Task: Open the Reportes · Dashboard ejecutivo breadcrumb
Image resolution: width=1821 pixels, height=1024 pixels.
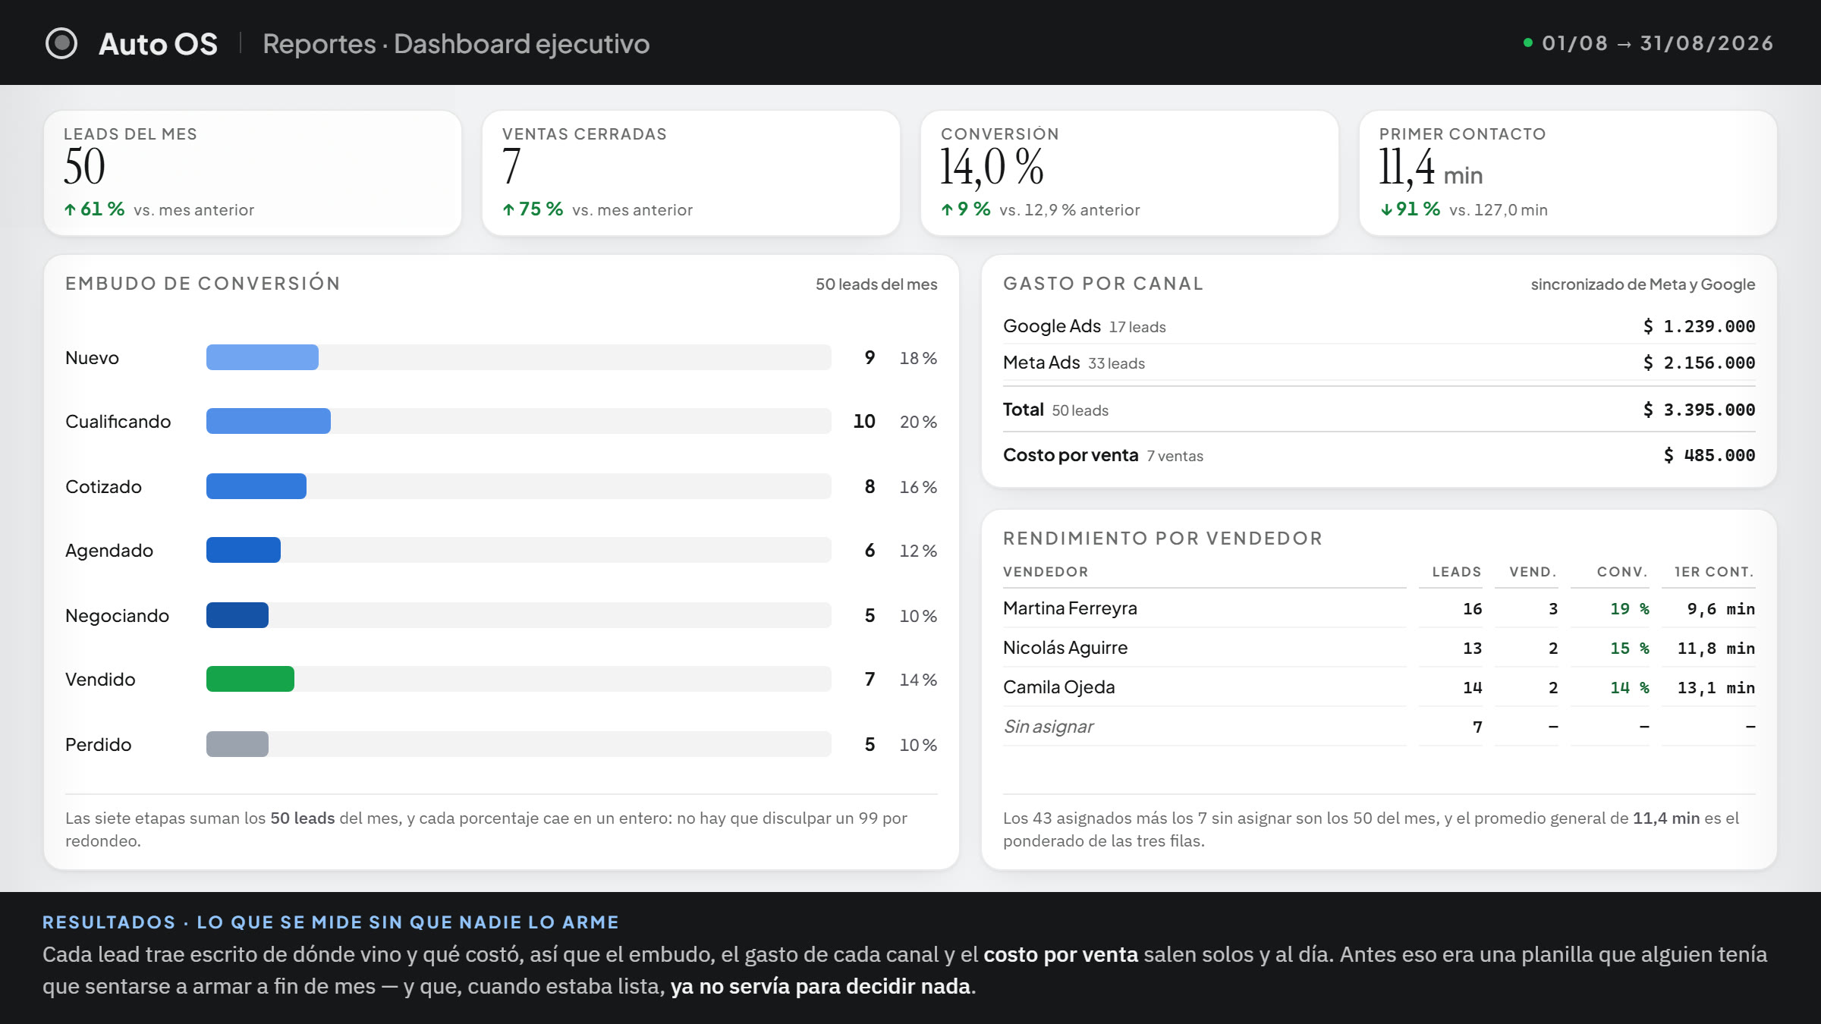Action: click(x=456, y=44)
